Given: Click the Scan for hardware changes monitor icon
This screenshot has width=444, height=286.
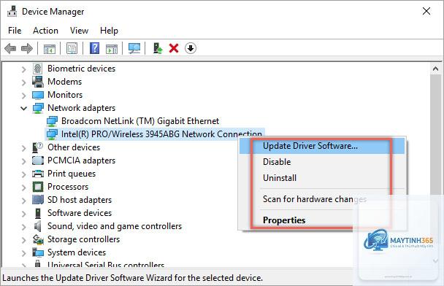Looking at the screenshot, I should [134, 48].
